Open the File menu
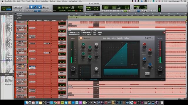 tap(14, 1)
